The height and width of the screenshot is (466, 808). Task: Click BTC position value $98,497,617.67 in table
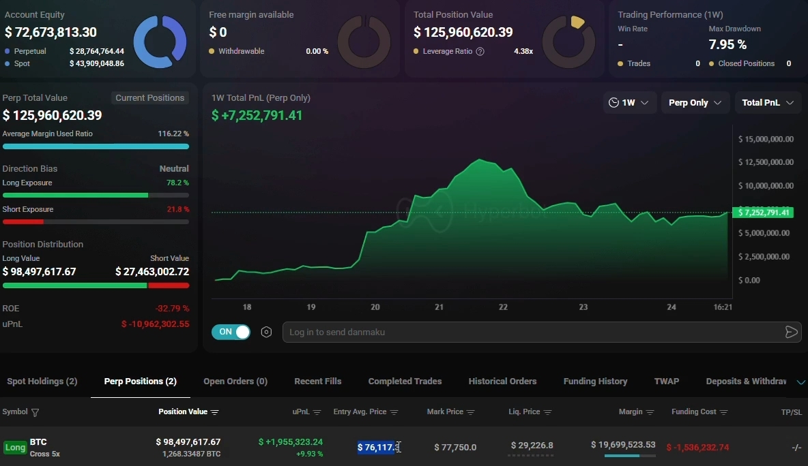(x=188, y=442)
